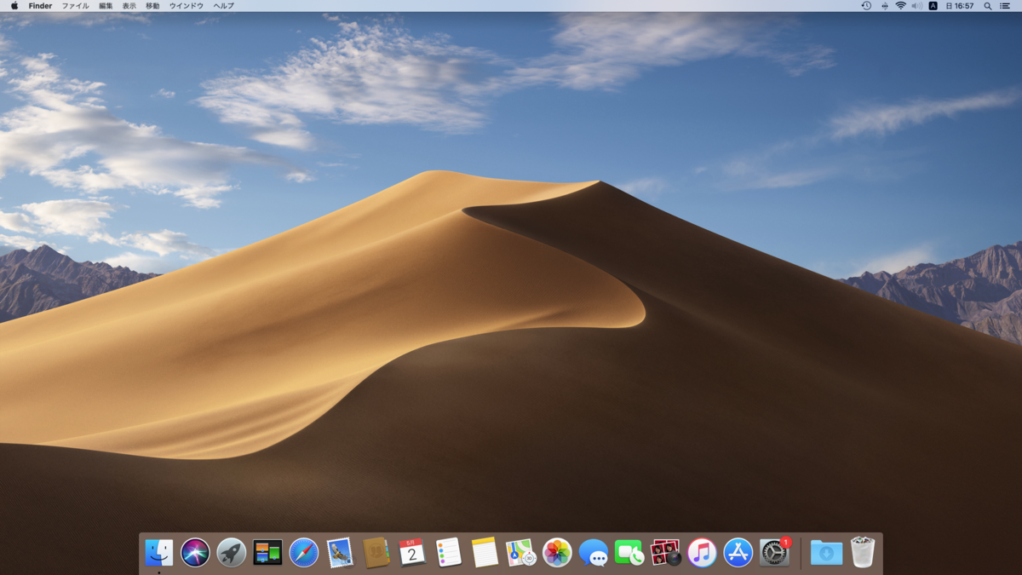This screenshot has width=1022, height=575.
Task: Open Downloads folder stack in Dock
Action: pos(826,553)
